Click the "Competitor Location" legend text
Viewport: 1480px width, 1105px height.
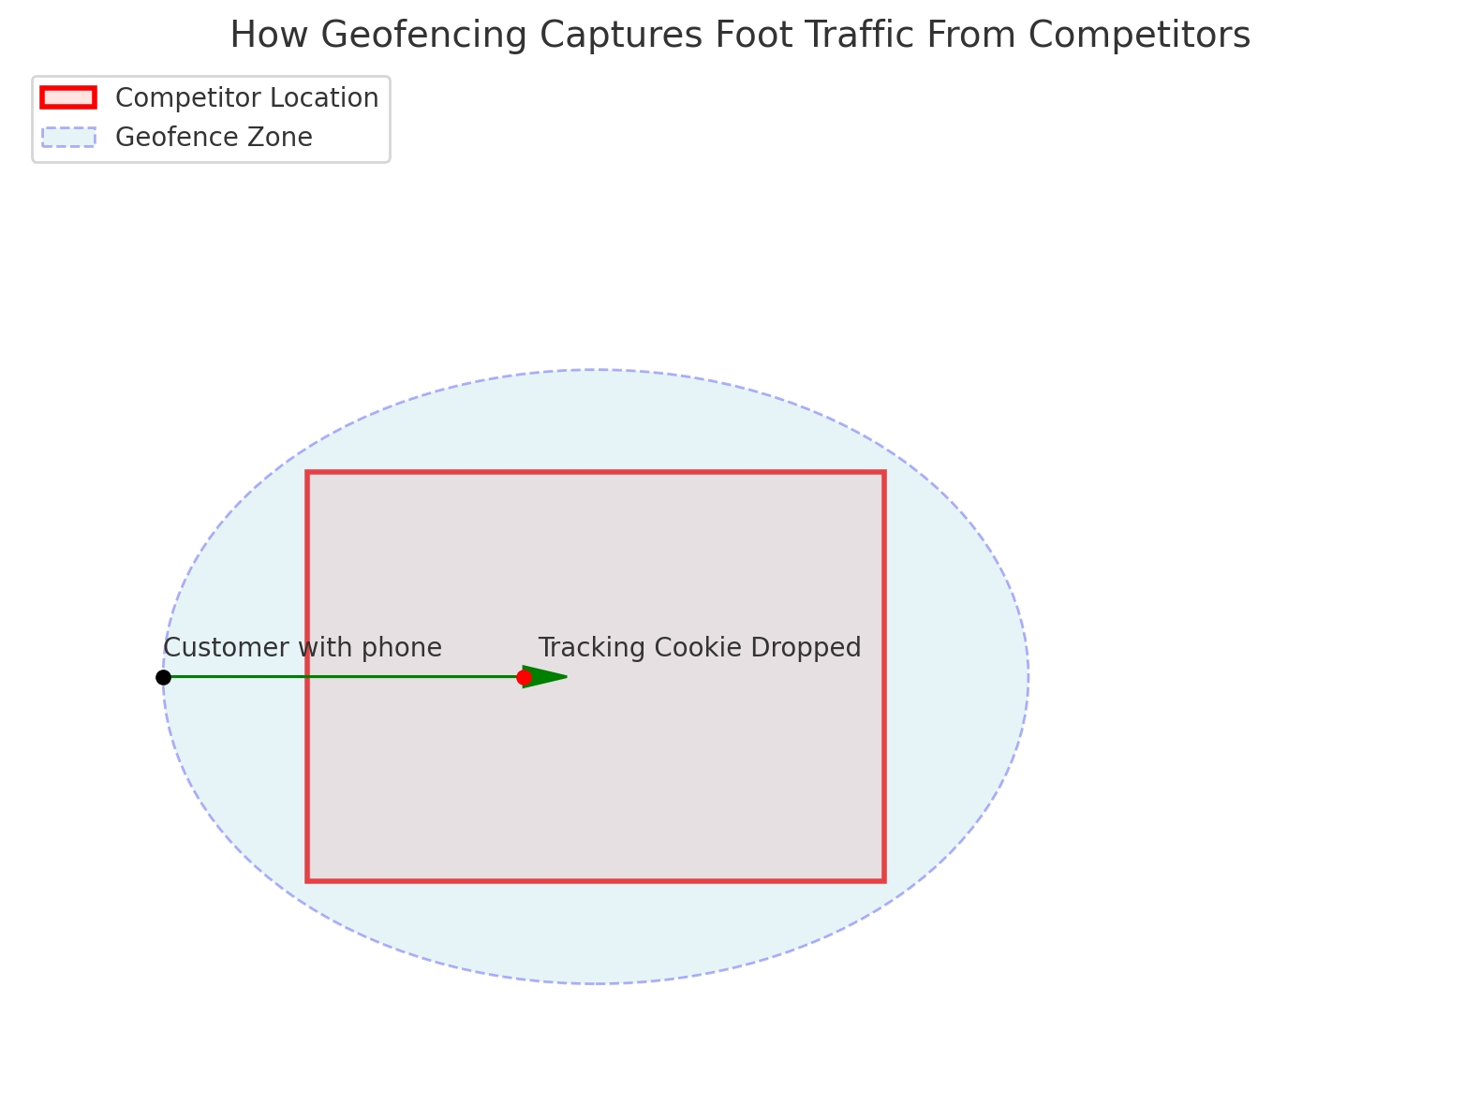coord(246,98)
